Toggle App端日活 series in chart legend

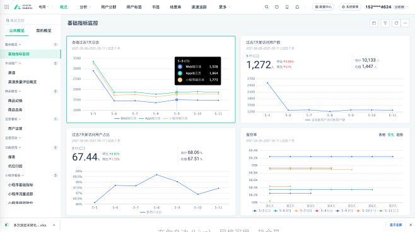click(x=149, y=118)
